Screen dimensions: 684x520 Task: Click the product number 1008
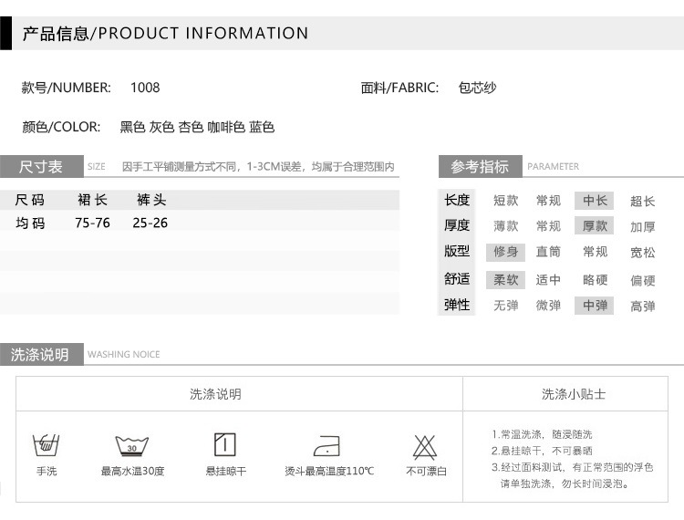145,88
